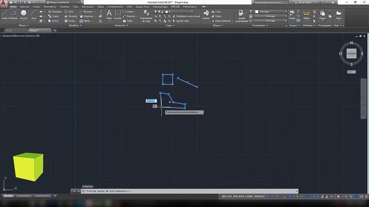The image size is (369, 207).
Task: Click the Girar rotate tool
Action: [x=69, y=11]
